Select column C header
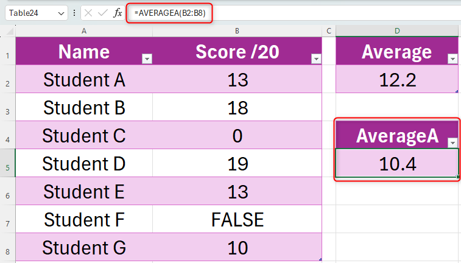461x263 pixels. 329,31
